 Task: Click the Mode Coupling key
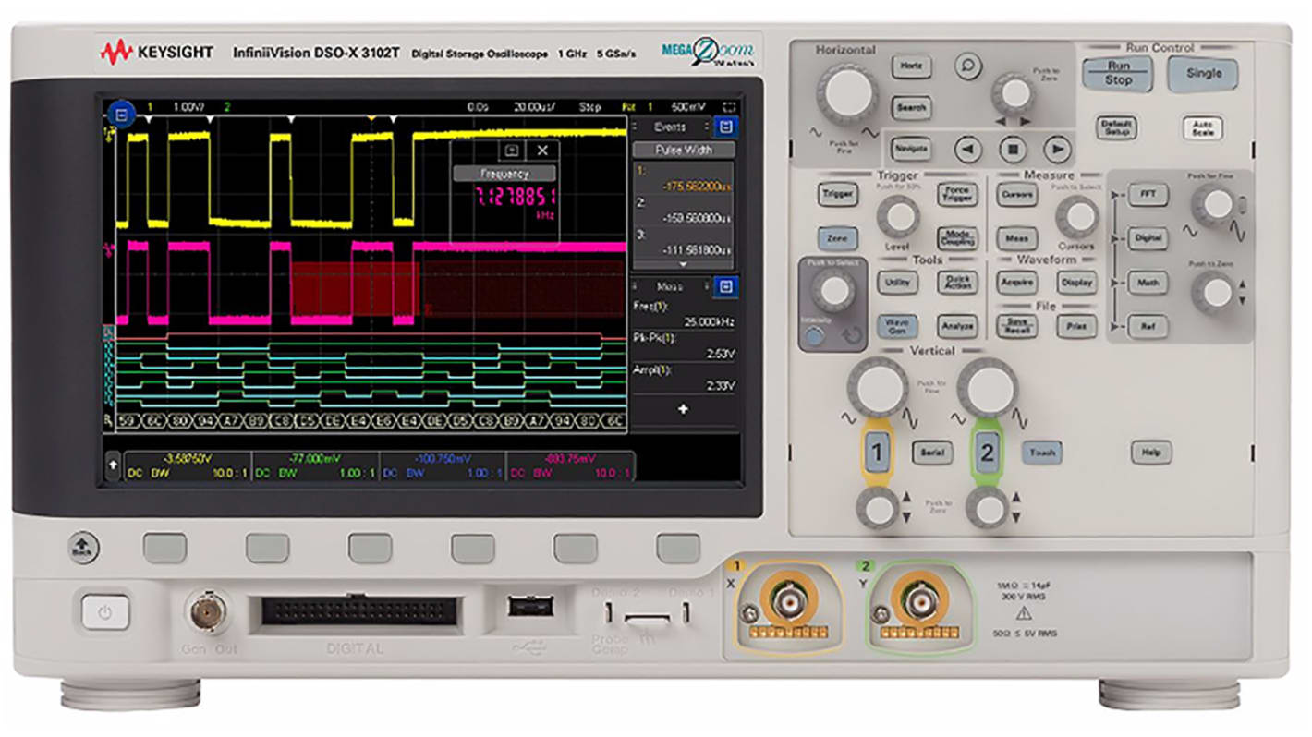coord(957,238)
